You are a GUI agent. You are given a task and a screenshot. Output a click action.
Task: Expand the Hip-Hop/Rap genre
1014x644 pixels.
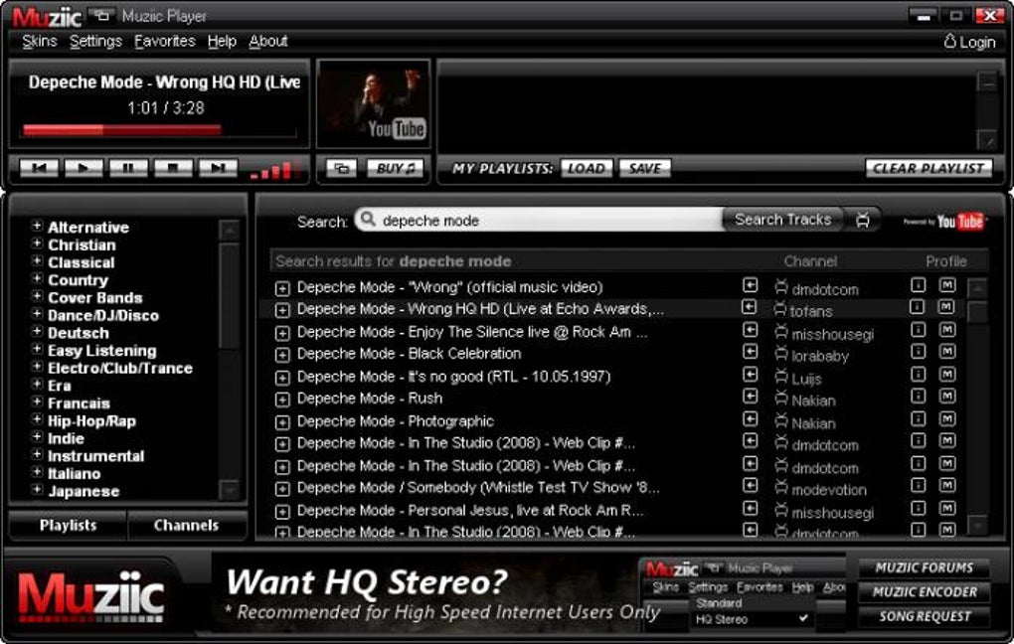point(37,419)
